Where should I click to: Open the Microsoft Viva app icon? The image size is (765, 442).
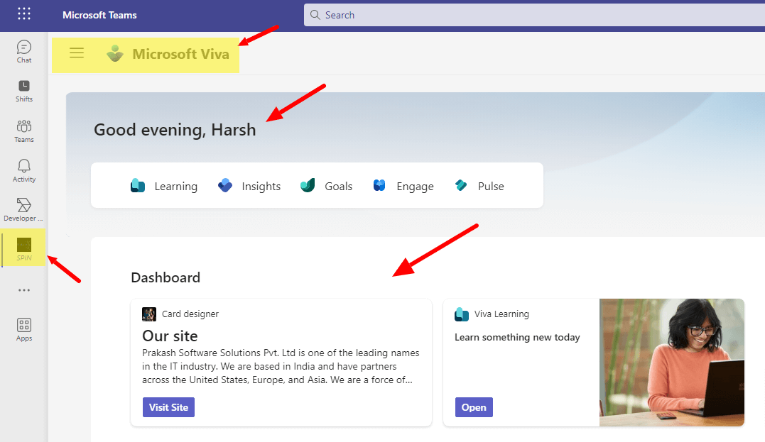[x=114, y=53]
